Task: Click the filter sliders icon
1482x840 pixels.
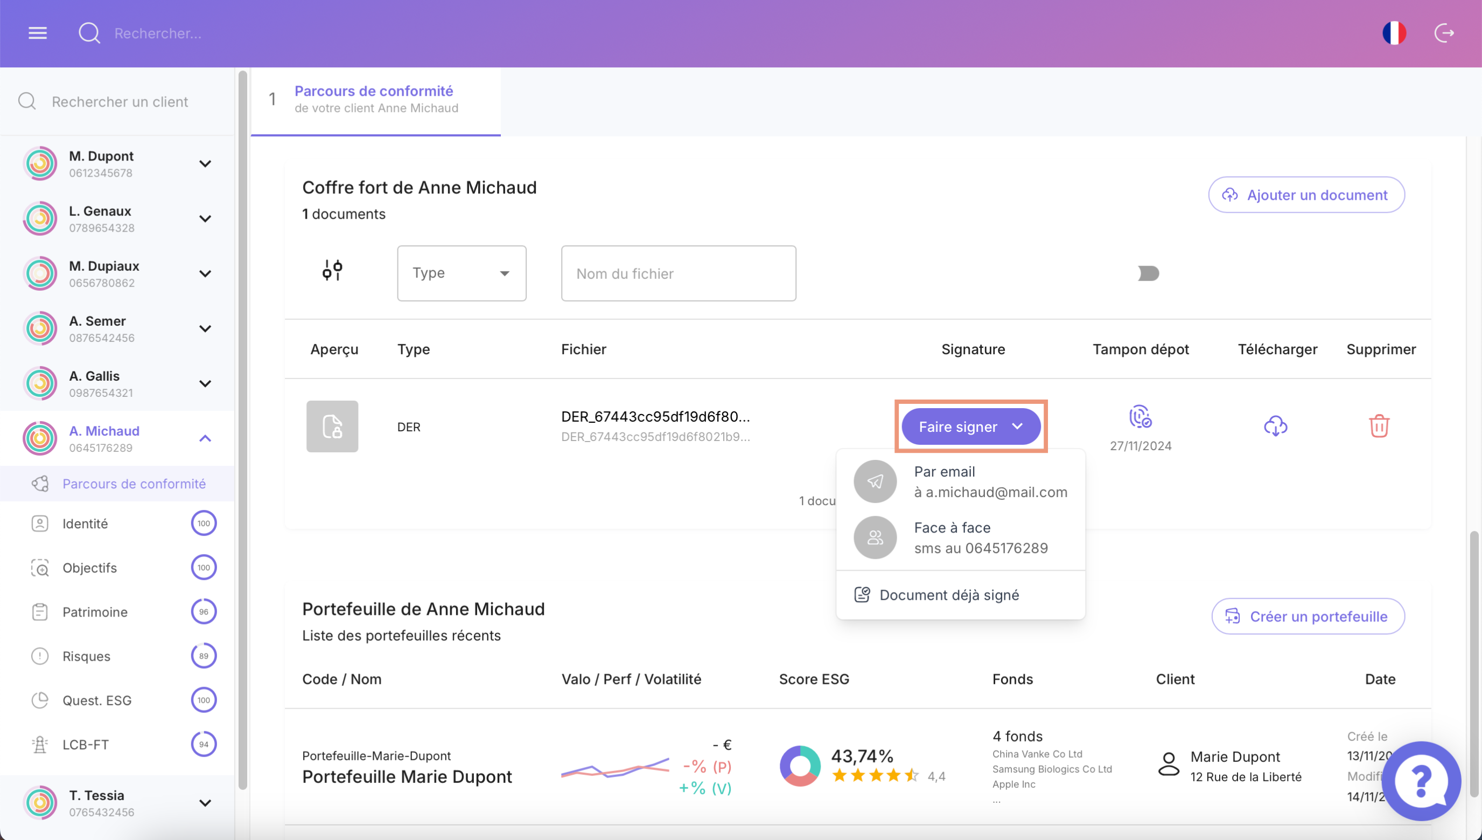Action: coord(332,270)
